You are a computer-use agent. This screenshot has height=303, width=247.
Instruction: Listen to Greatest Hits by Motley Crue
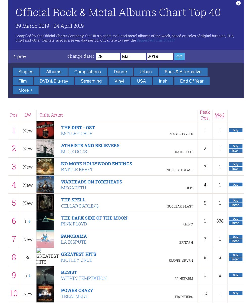pos(236,259)
